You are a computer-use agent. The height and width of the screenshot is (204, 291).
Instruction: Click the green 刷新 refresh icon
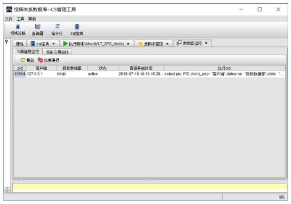tap(22, 60)
